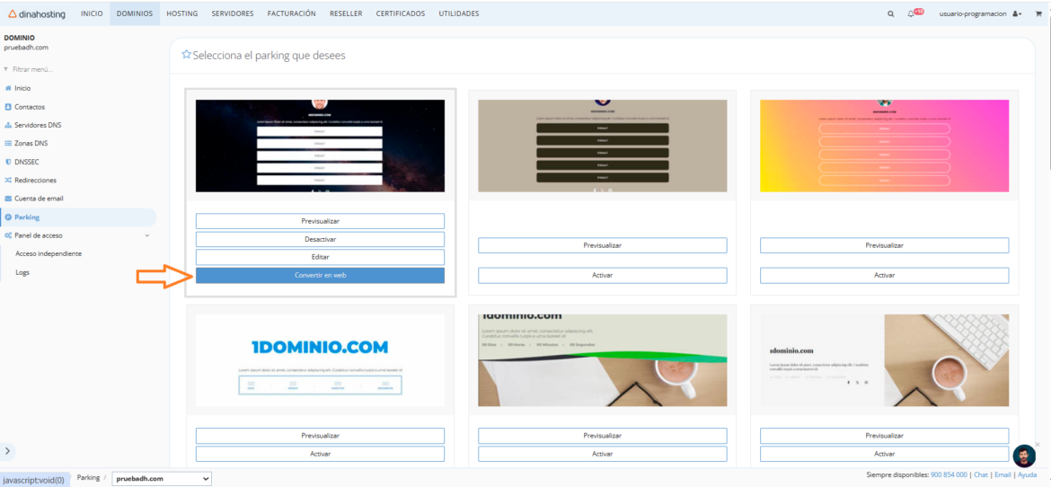Viewport: 1051px width, 487px height.
Task: Click the Servidores DNS sidebar icon
Action: pos(8,125)
